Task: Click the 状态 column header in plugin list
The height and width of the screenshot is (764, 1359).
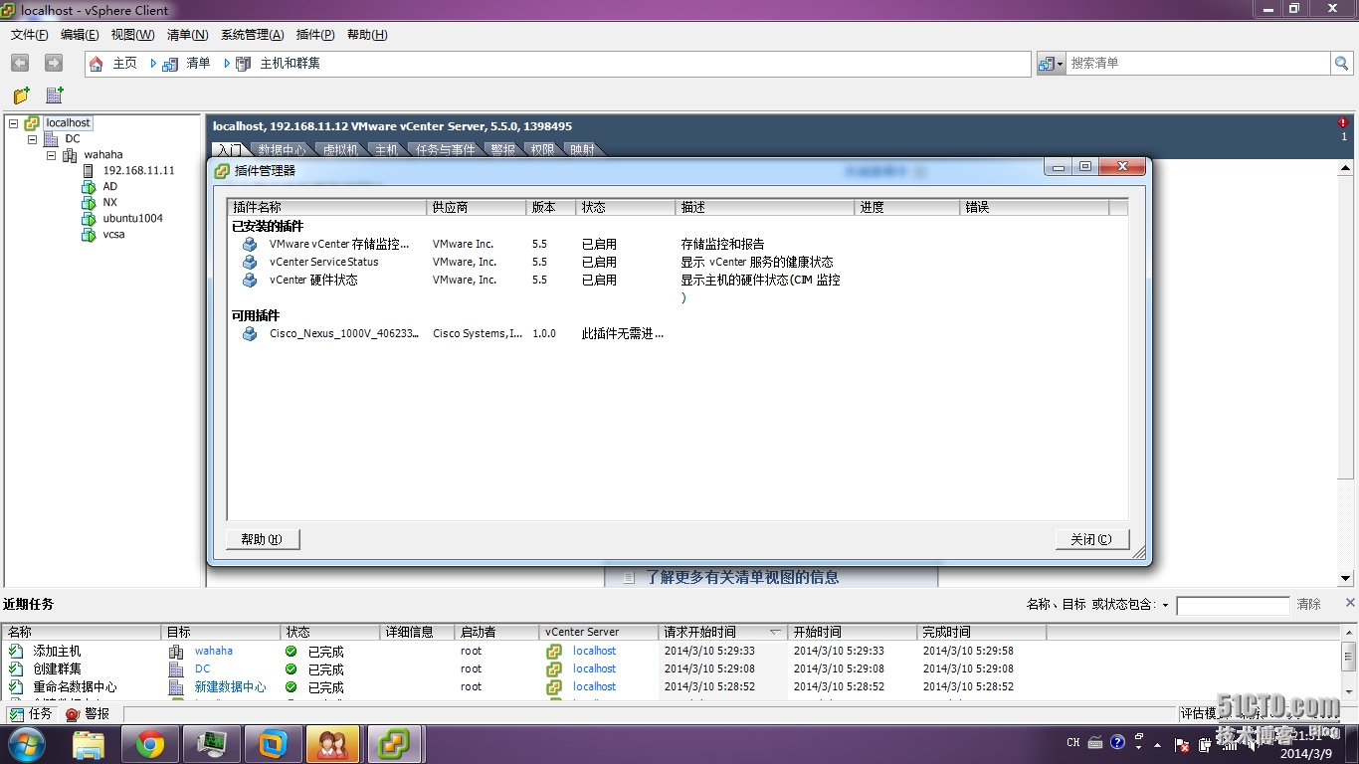Action: point(625,208)
